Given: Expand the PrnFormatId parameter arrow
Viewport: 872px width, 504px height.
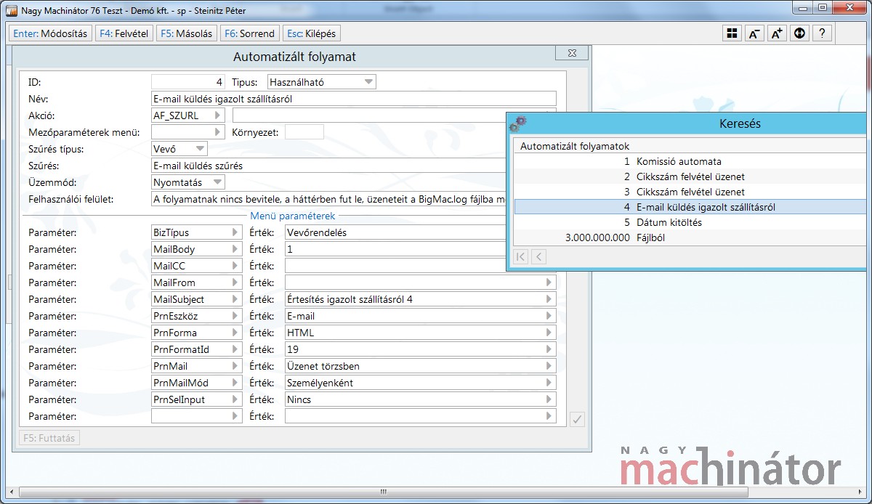Looking at the screenshot, I should [x=235, y=349].
